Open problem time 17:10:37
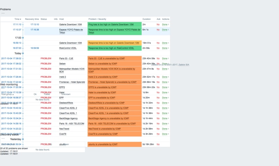 pos(17,30)
